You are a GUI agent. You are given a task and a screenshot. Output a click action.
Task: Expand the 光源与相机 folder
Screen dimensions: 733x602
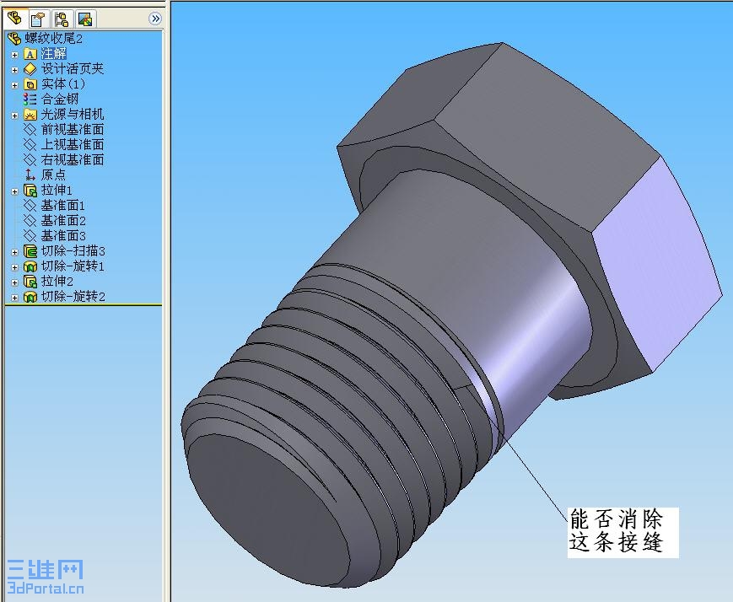(x=14, y=116)
